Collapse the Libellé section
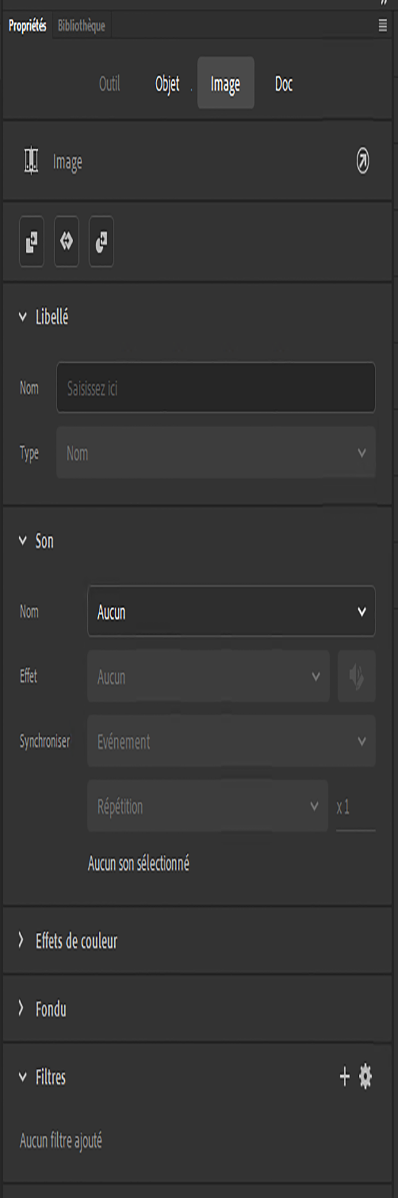 click(x=23, y=317)
